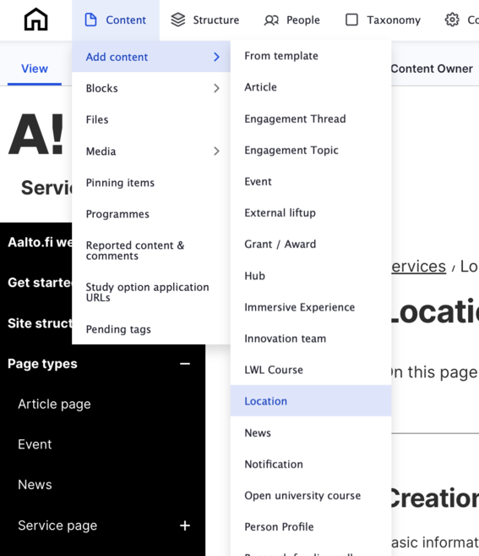Click the gear icon in the toolbar

coord(452,19)
